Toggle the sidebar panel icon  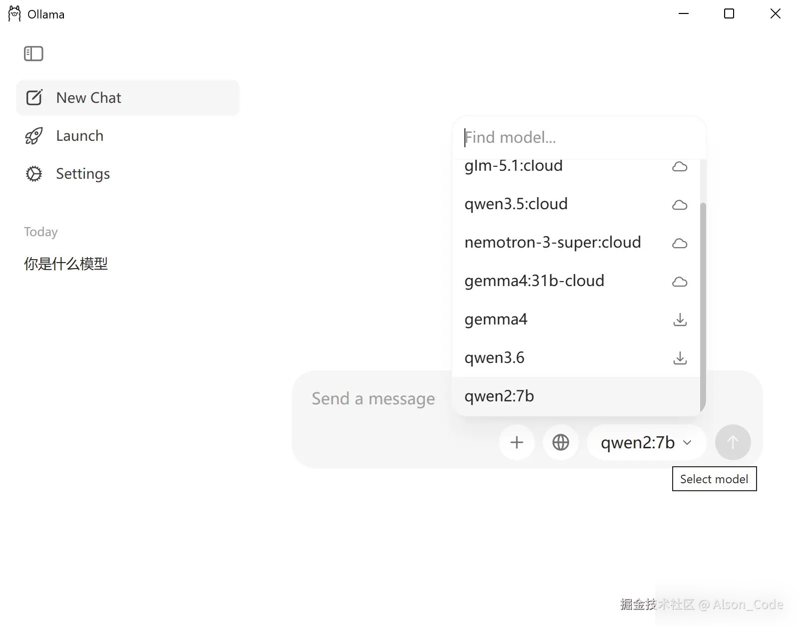tap(33, 53)
